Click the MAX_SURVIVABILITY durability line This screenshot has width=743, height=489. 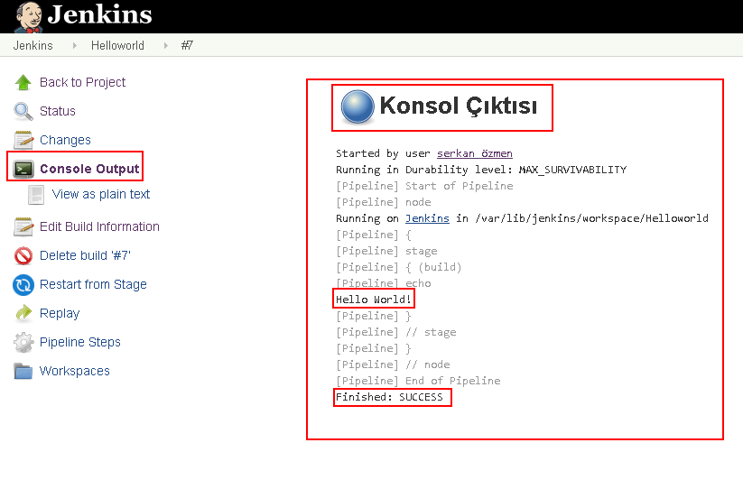click(481, 170)
